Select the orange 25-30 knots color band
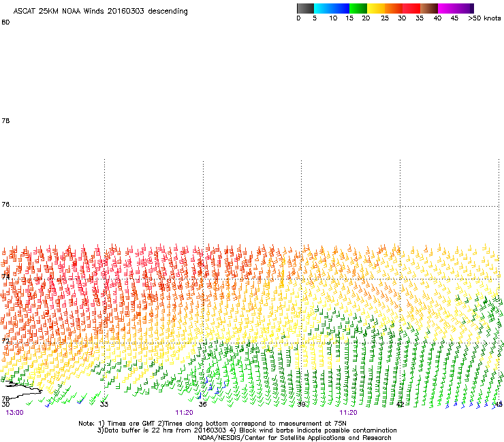Image resolution: width=504 pixels, height=442 pixels. (x=394, y=8)
